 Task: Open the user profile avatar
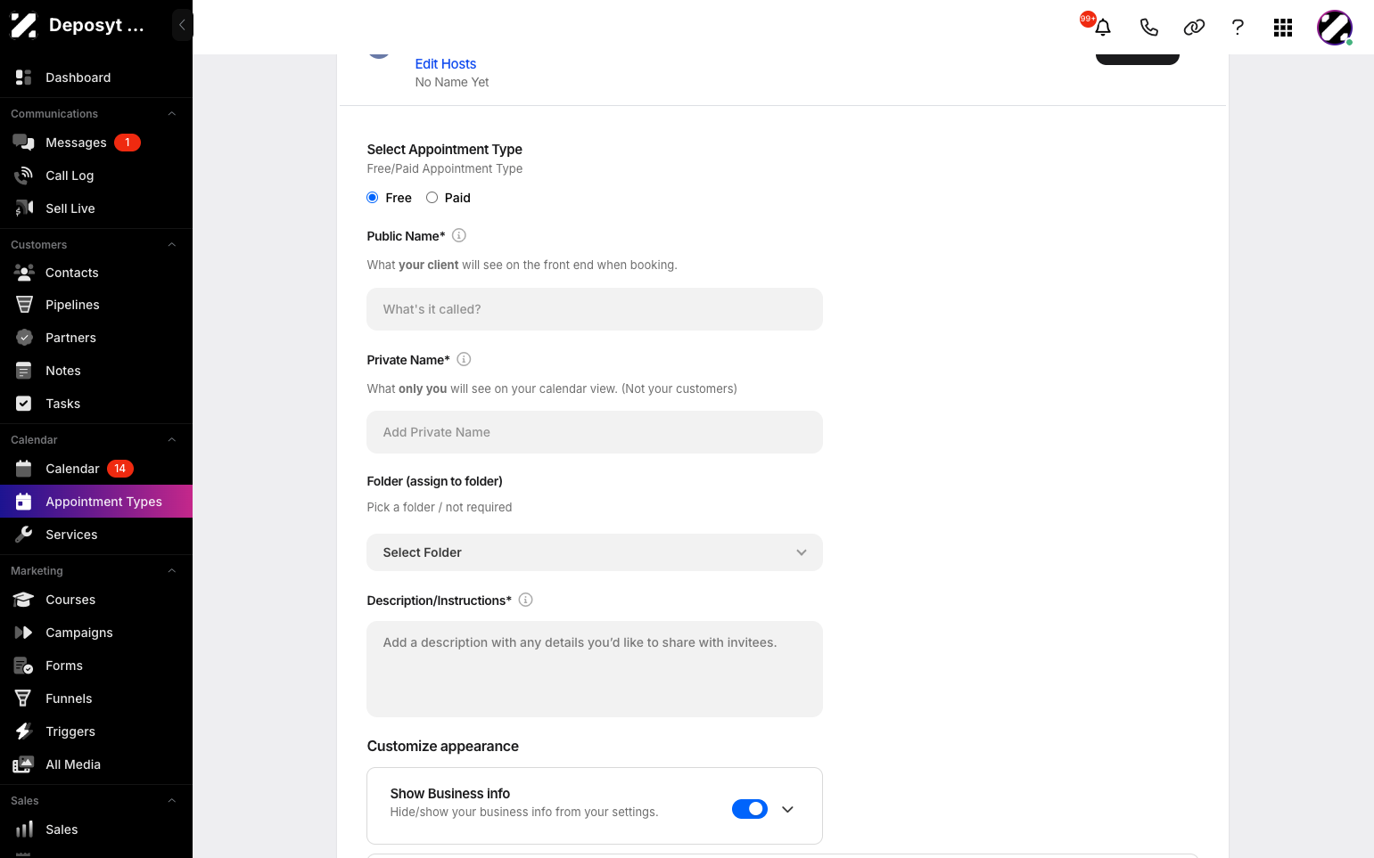click(1335, 28)
